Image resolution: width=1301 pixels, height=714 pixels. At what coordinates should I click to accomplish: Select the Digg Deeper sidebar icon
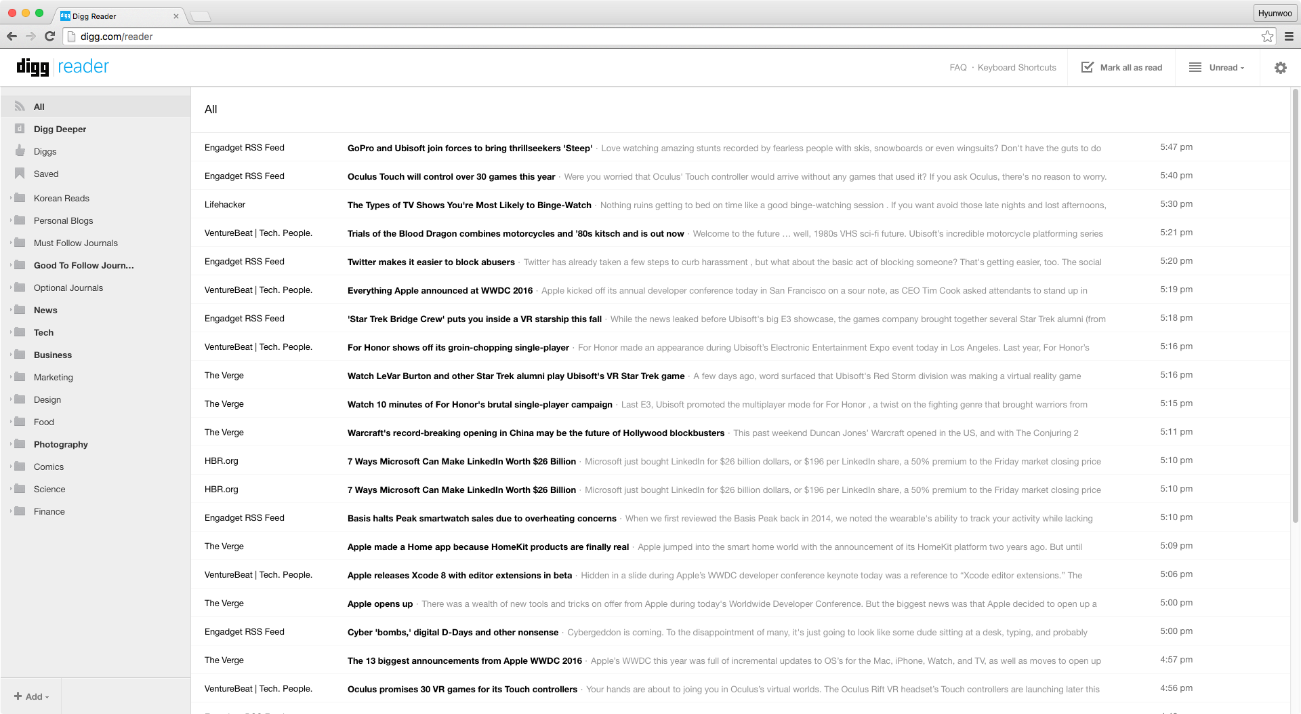click(20, 129)
